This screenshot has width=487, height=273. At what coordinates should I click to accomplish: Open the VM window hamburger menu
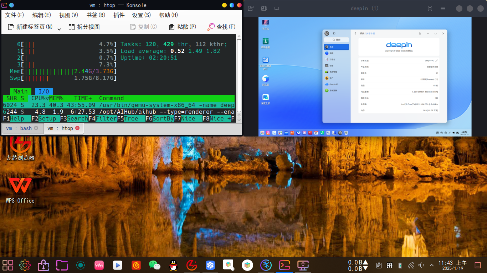click(x=442, y=8)
